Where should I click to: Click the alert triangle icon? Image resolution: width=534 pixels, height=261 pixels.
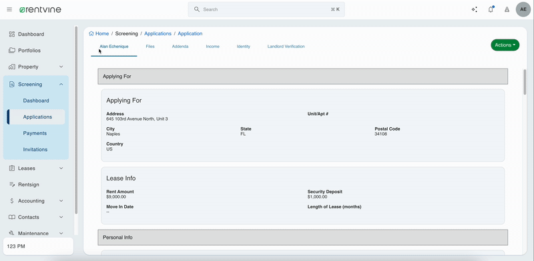pyautogui.click(x=507, y=9)
